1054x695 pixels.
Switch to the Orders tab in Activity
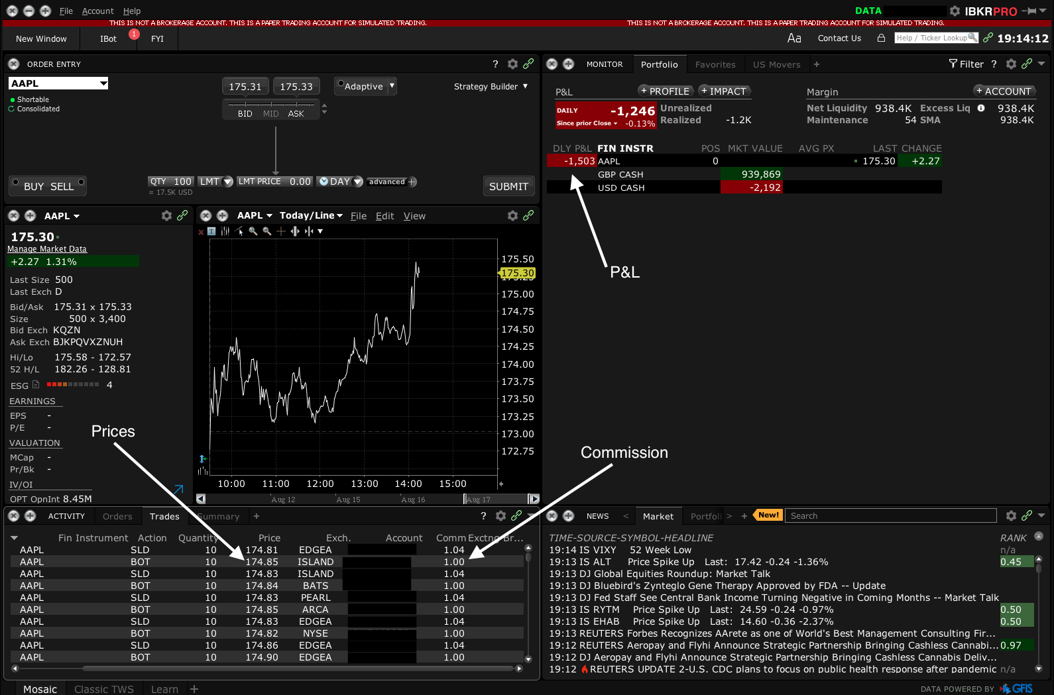(x=117, y=516)
